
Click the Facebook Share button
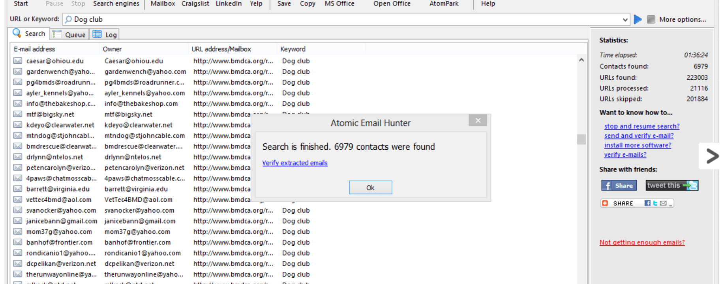(x=619, y=185)
